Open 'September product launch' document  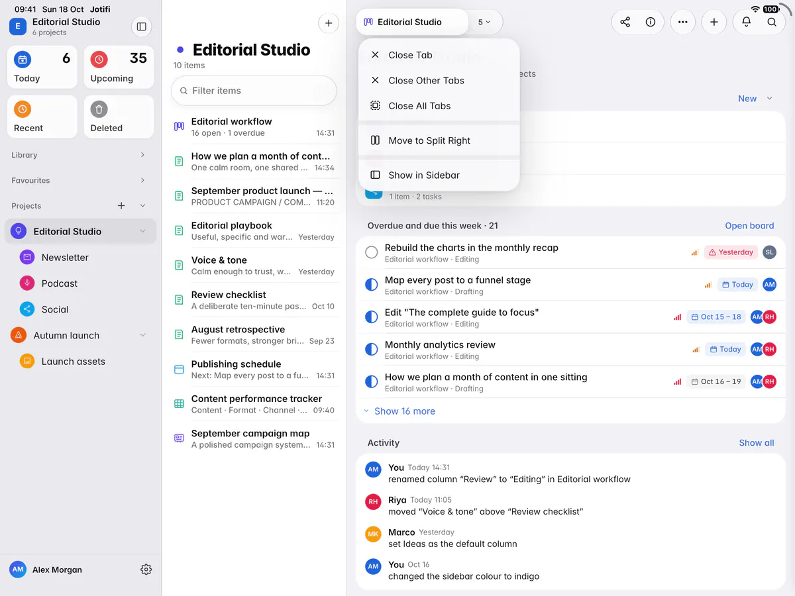coord(254,196)
